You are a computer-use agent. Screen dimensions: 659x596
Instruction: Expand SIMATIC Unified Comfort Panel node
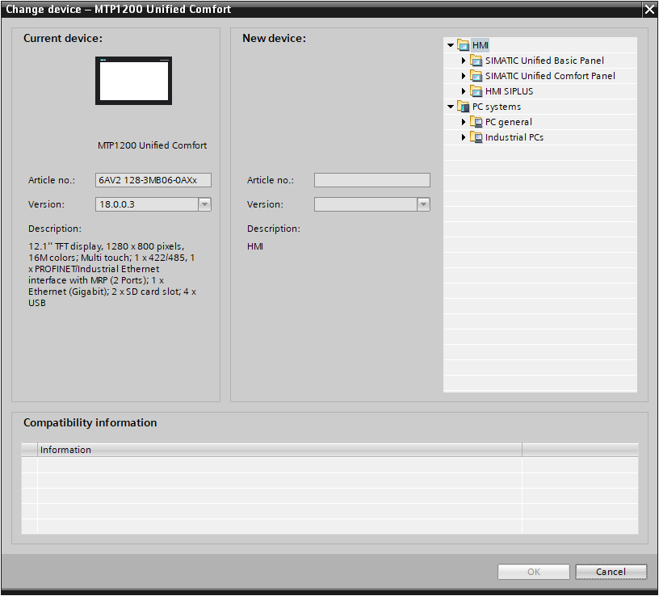pyautogui.click(x=463, y=76)
